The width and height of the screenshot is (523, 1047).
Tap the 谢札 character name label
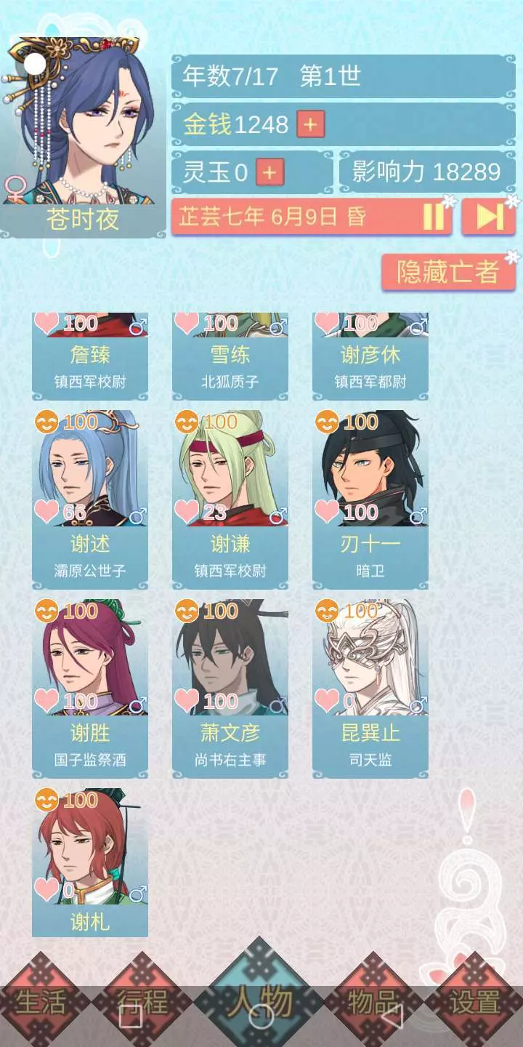(90, 922)
